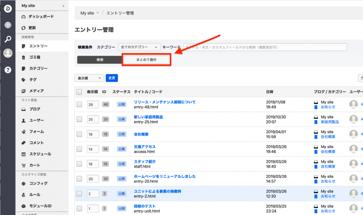This screenshot has width=363, height=215.
Task: Tick the 交通アクセス row checkbox
Action: point(79,149)
